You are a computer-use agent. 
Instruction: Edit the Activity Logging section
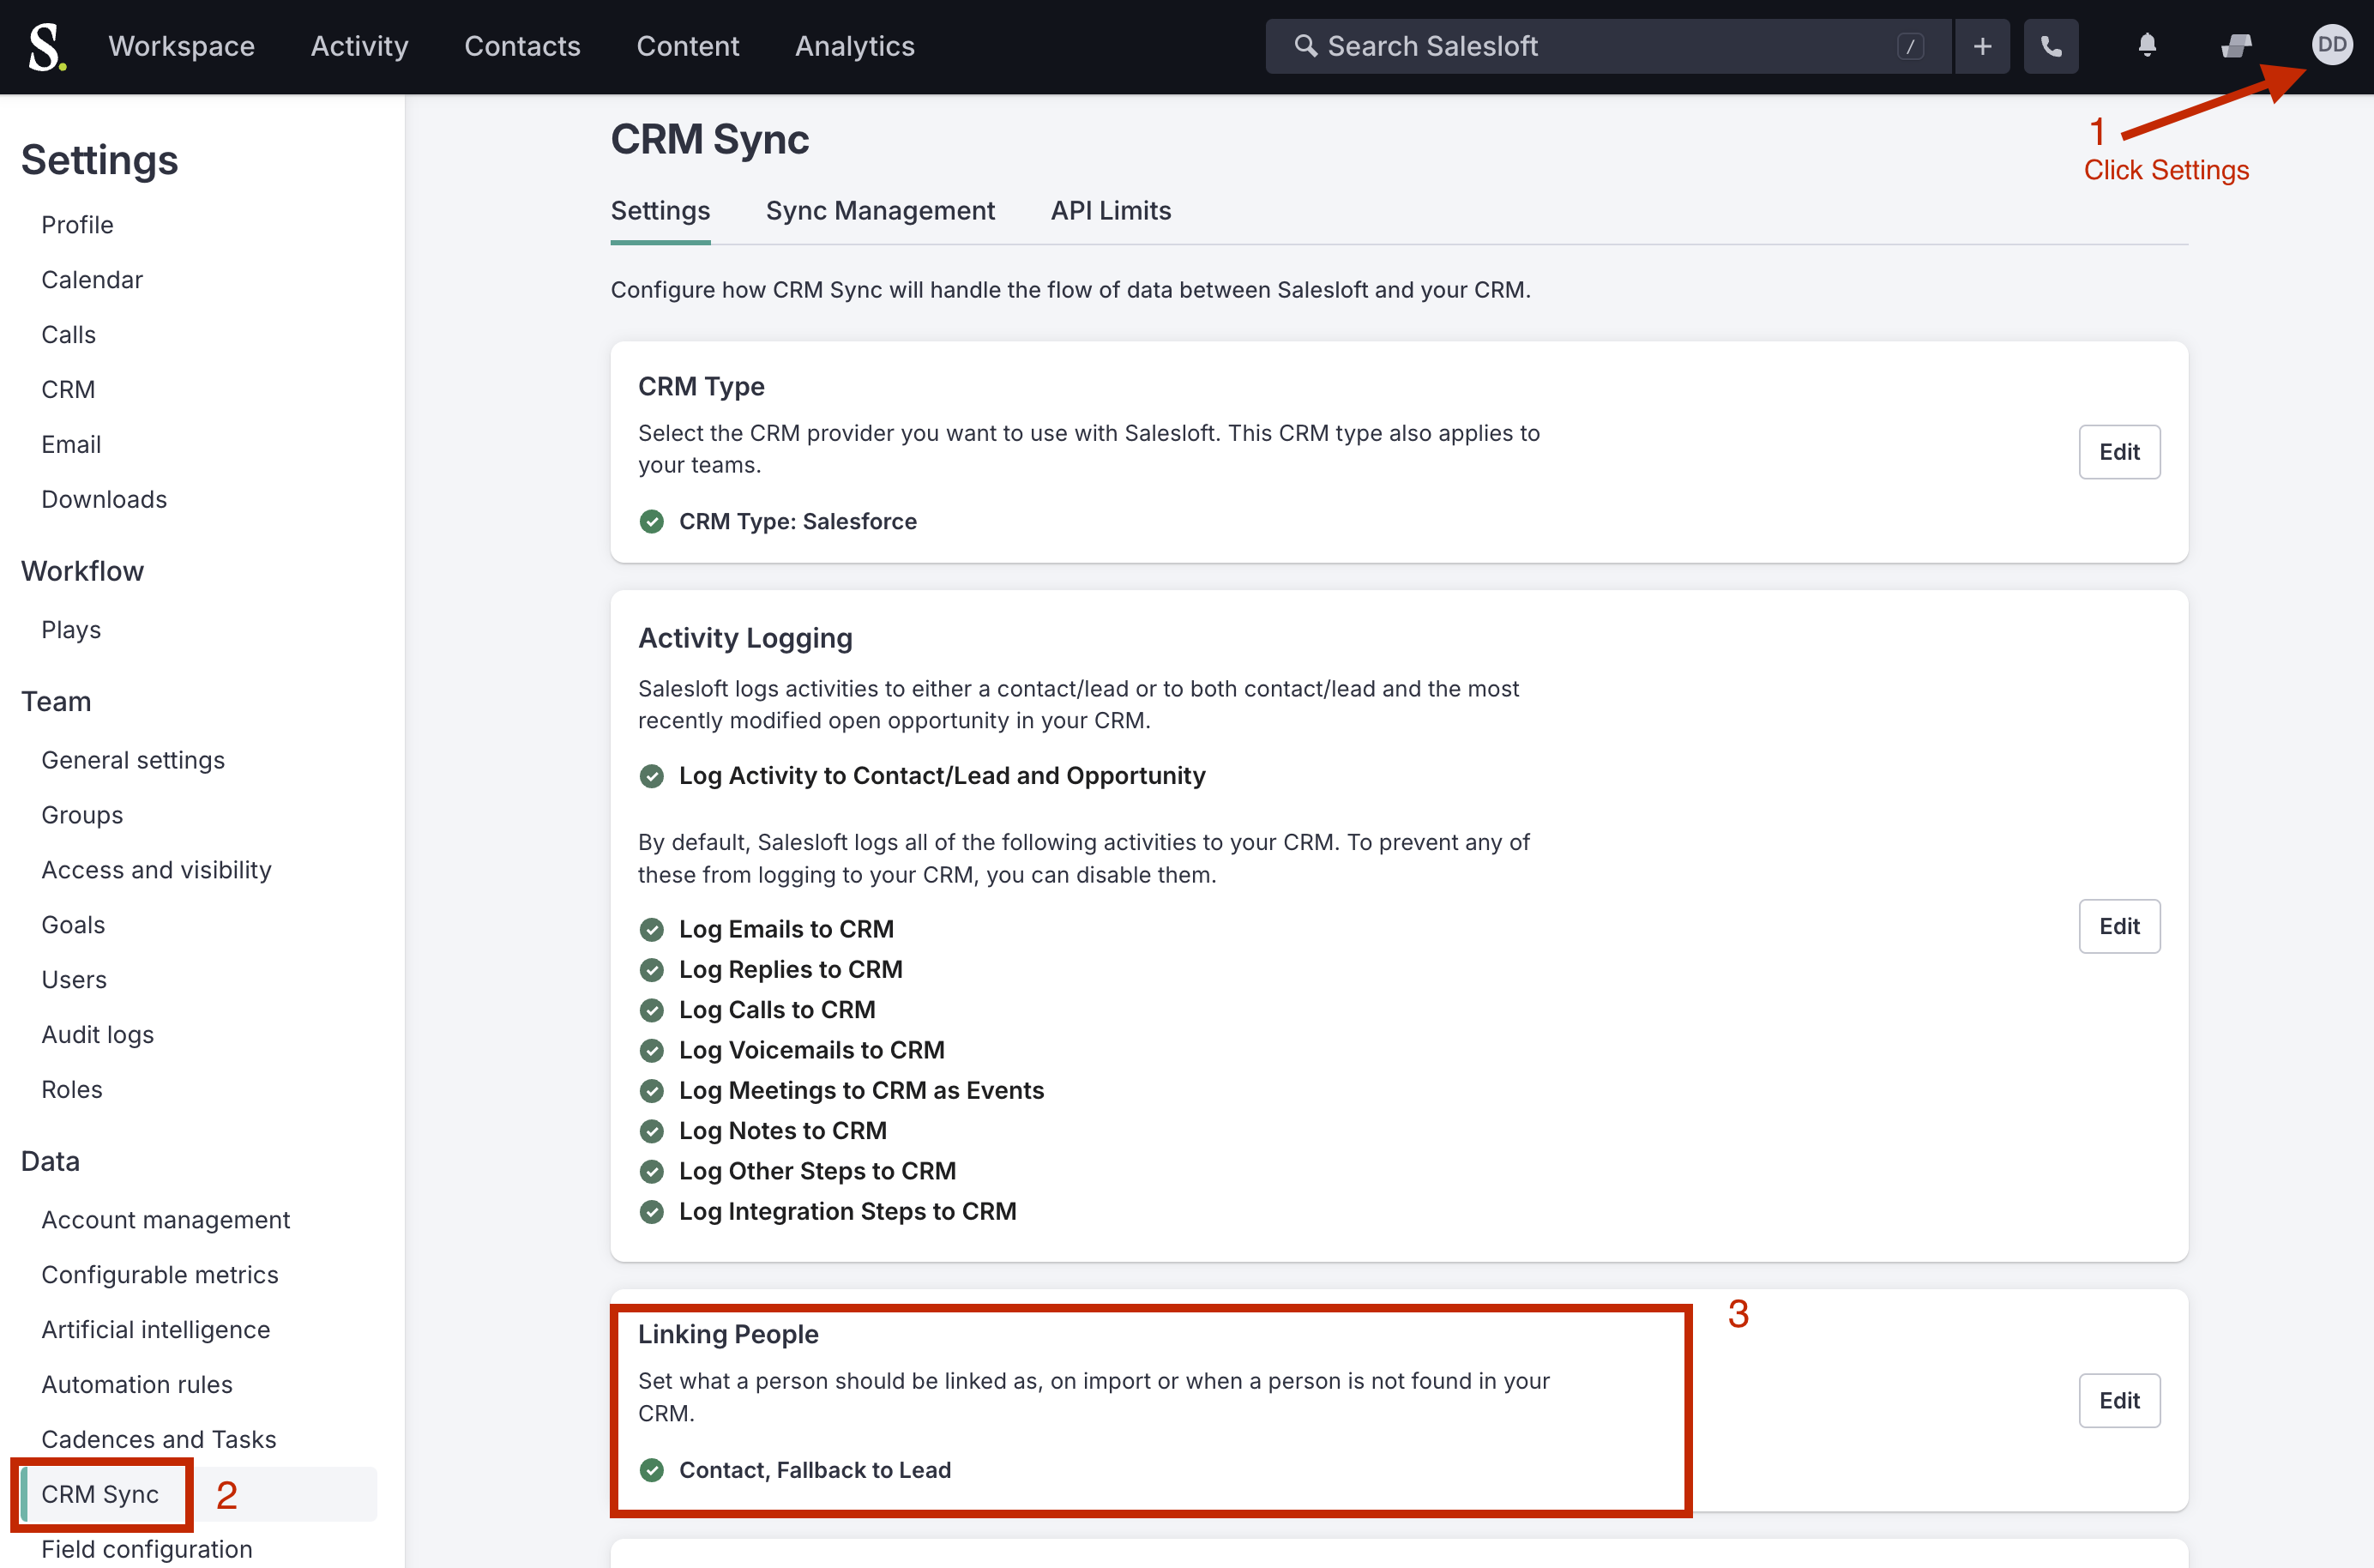[x=2119, y=926]
